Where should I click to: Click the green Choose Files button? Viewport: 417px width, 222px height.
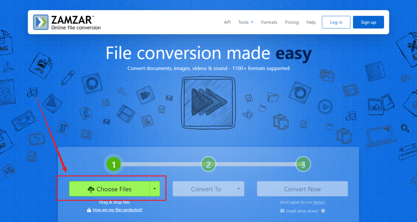(109, 189)
